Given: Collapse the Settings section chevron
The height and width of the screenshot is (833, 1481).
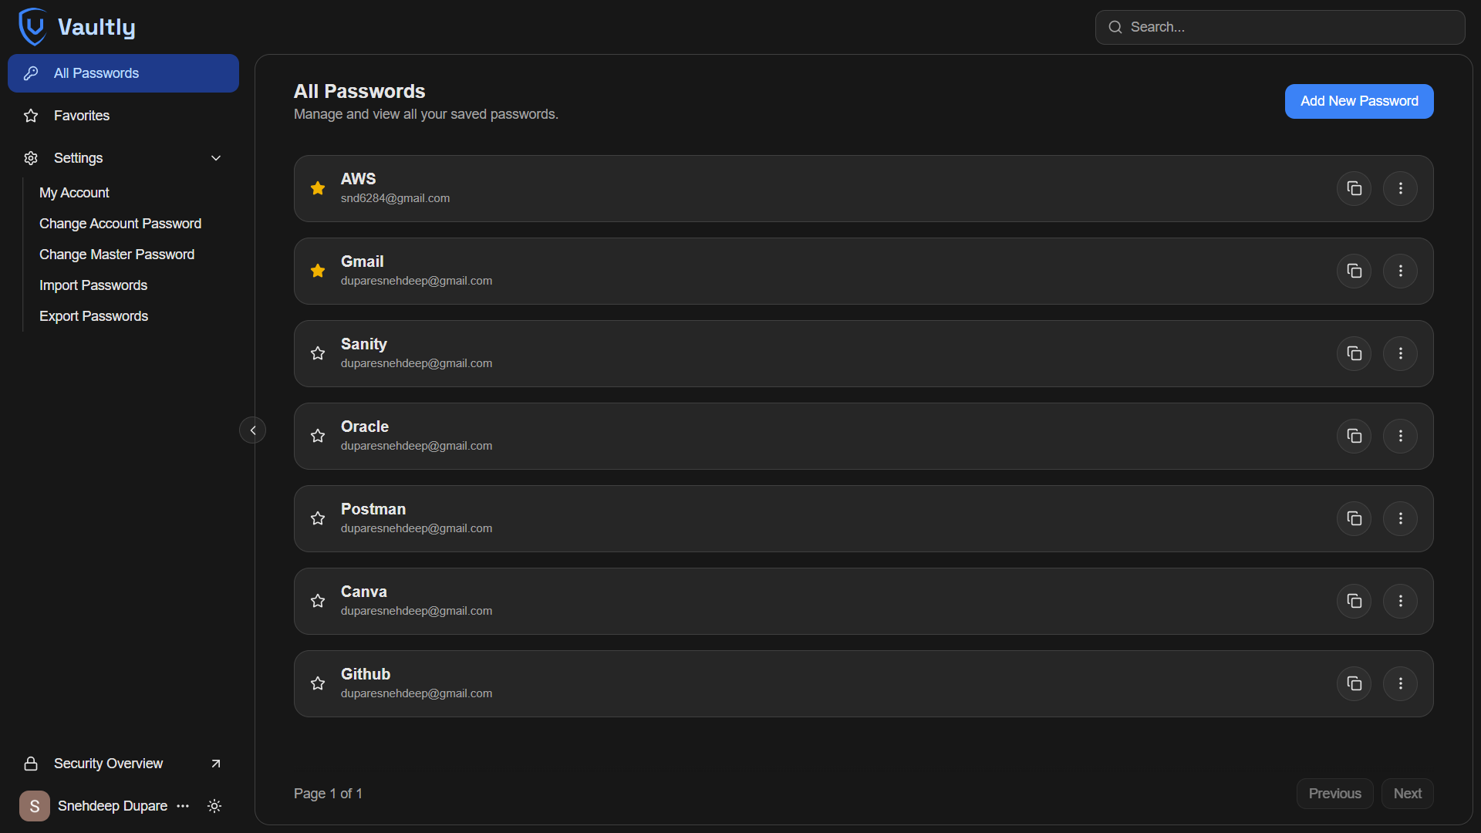Looking at the screenshot, I should (x=216, y=158).
